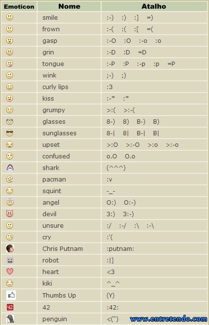Click the :putnam: shortcut text
This screenshot has height=325, width=209.
click(x=120, y=248)
